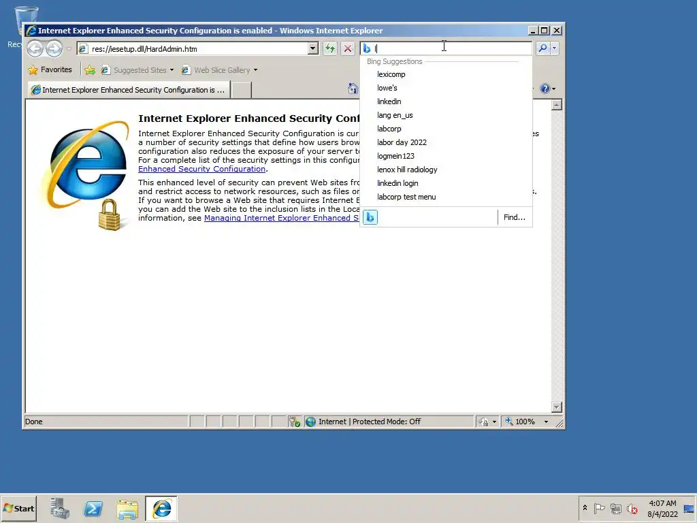Open search provider dropdown arrow

click(554, 48)
